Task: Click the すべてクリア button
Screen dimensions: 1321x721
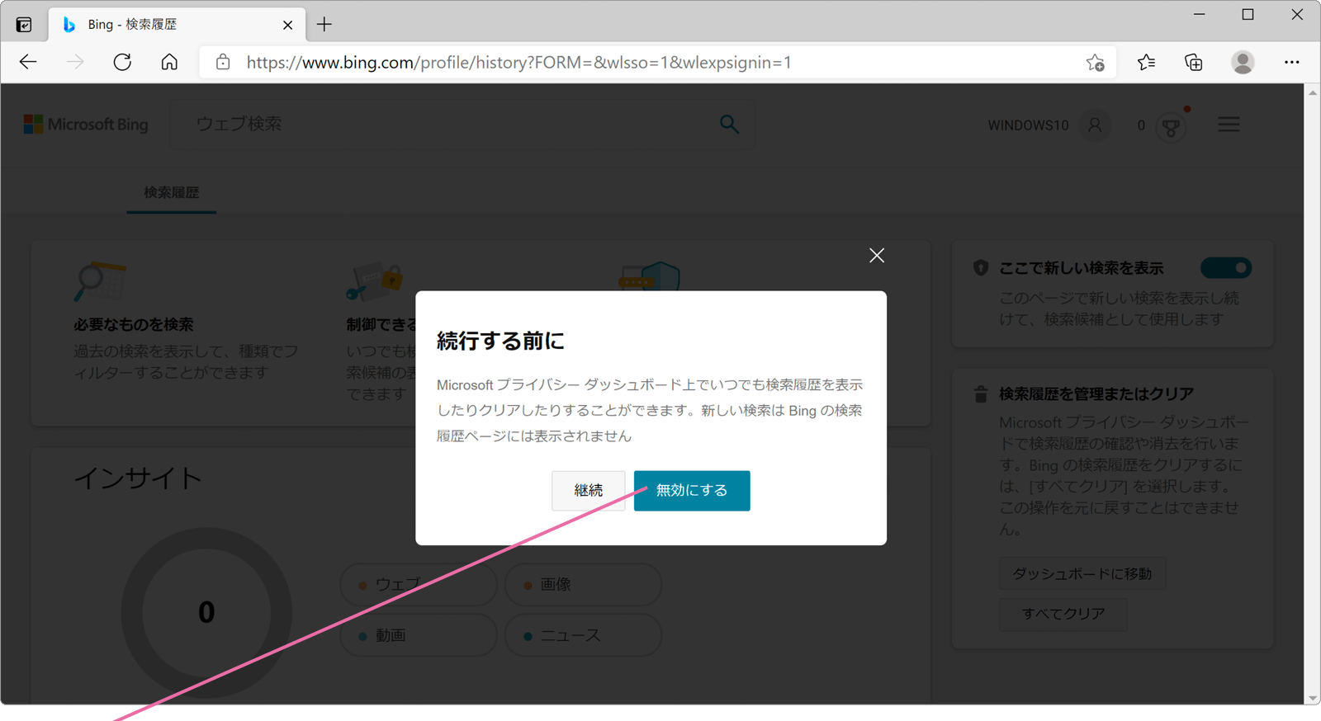Action: [x=1063, y=614]
